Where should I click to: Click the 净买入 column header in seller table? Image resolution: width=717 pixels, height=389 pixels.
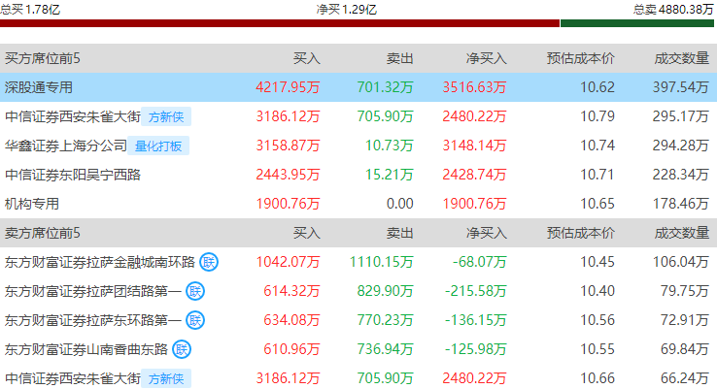(486, 233)
